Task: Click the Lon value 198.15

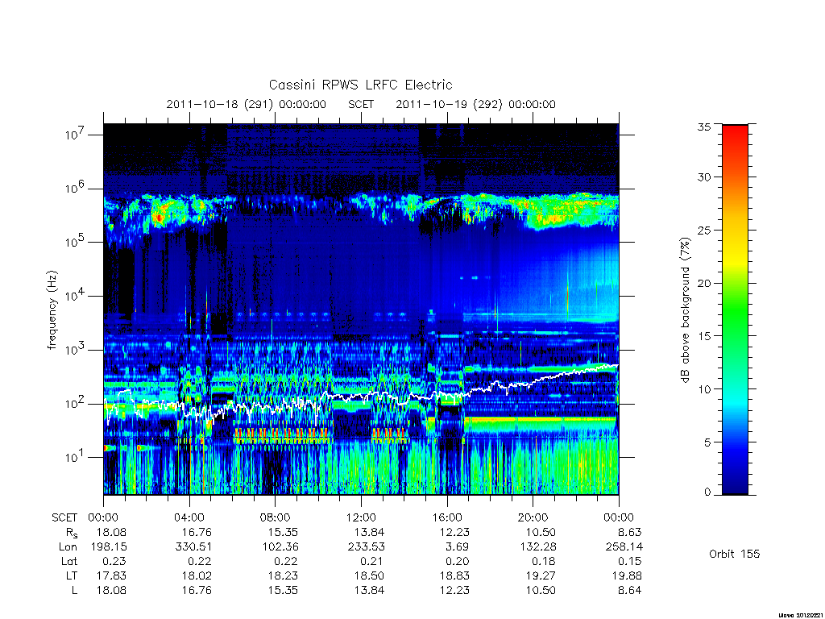Action: (109, 547)
